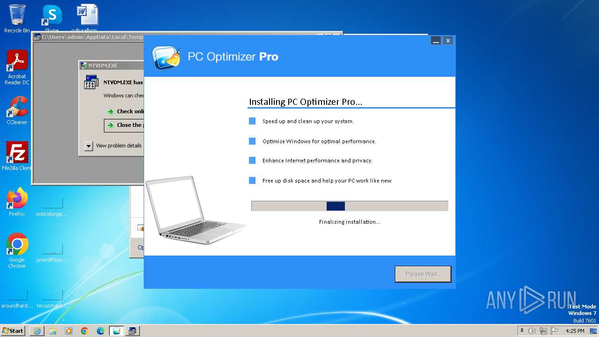Viewport: 599px width, 337px height.
Task: Click bullet beside Optimize Windows
Action: 252,141
